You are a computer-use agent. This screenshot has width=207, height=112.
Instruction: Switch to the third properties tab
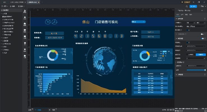tap(187, 15)
